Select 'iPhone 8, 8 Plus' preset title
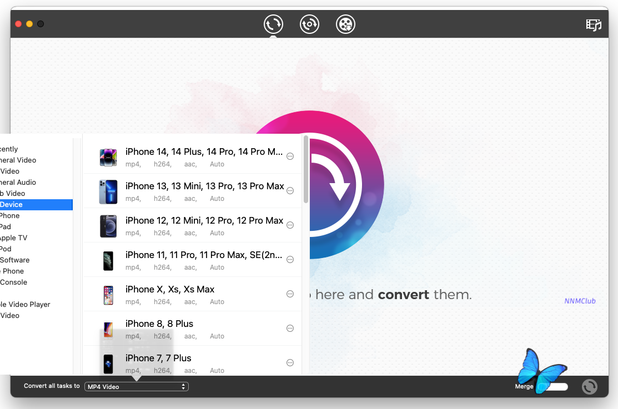The image size is (618, 409). click(159, 324)
